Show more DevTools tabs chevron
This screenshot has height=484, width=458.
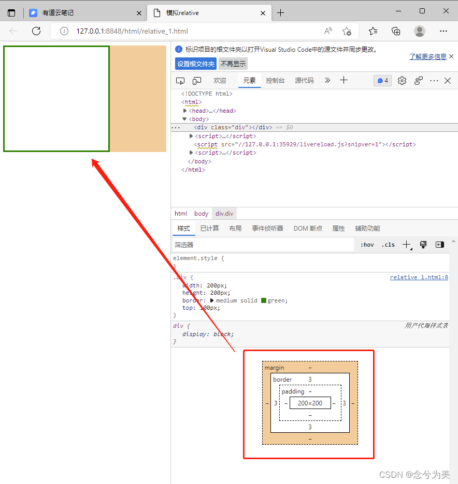327,81
